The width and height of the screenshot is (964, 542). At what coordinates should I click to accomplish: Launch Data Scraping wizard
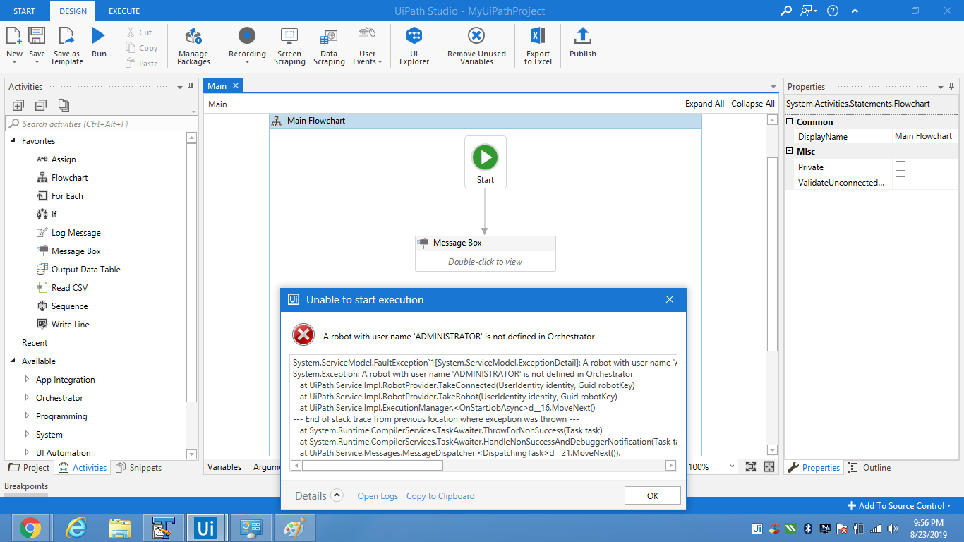(x=329, y=47)
